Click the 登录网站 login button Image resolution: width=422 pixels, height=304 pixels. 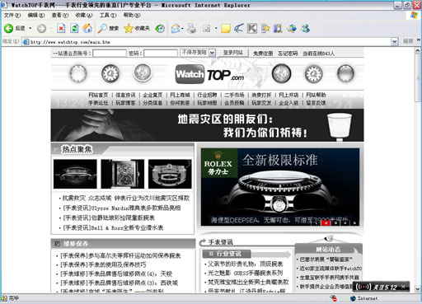[x=233, y=53]
